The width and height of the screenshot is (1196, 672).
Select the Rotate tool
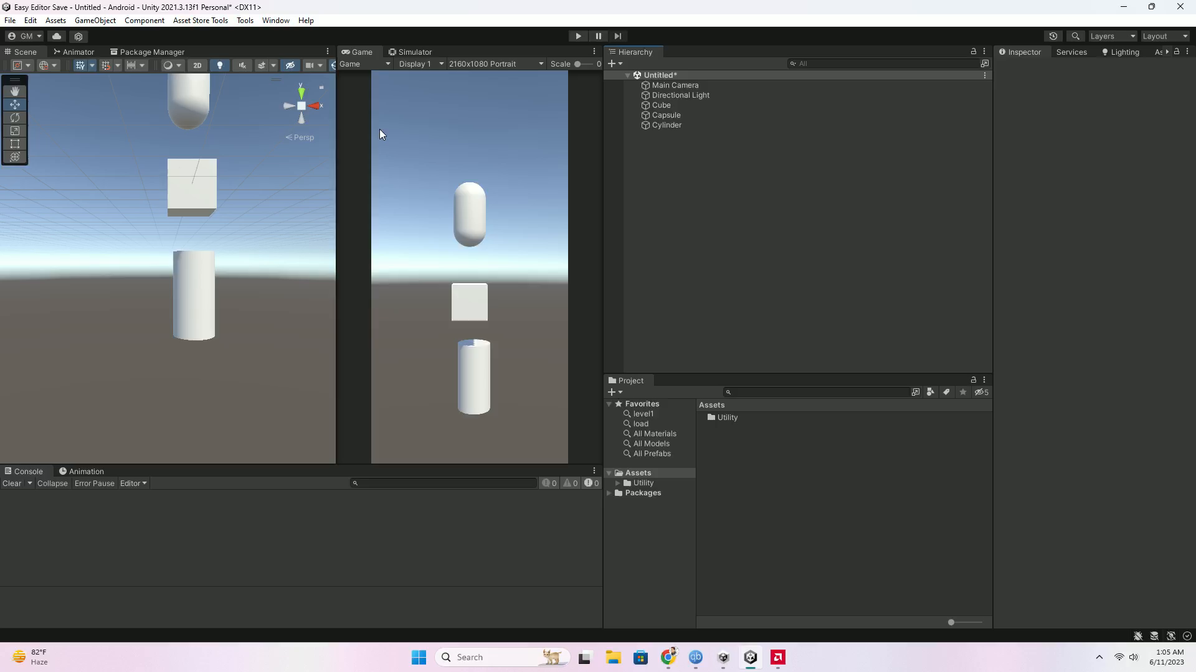tap(15, 118)
